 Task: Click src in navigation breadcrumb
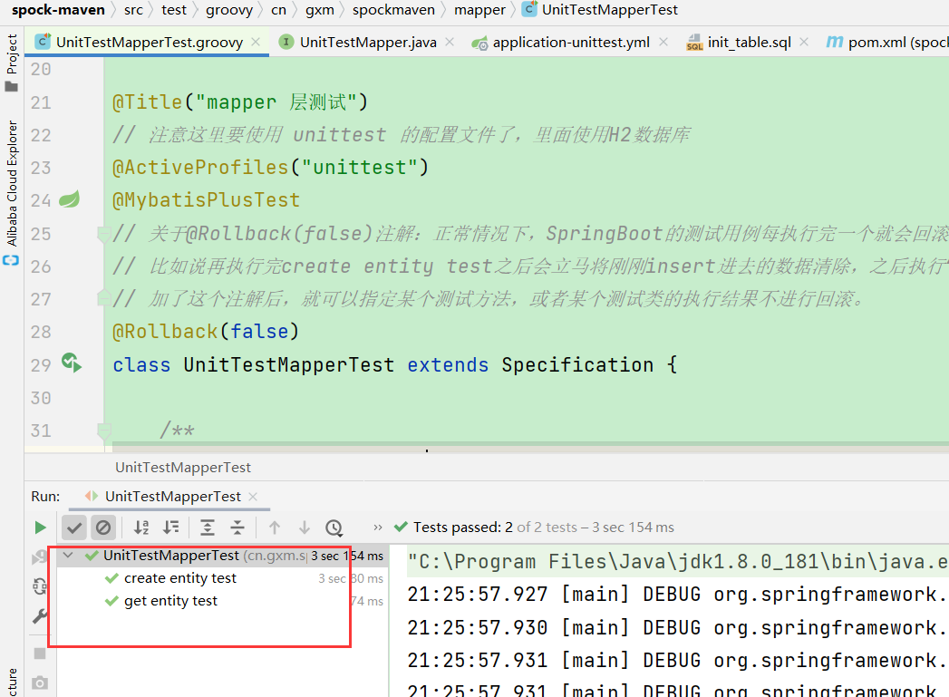coord(133,10)
